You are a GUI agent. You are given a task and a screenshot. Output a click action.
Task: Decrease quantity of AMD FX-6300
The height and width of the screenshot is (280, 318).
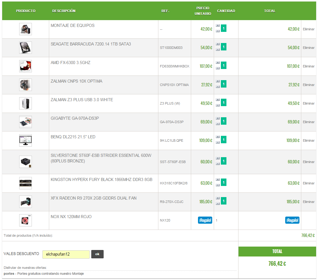[x=217, y=68]
